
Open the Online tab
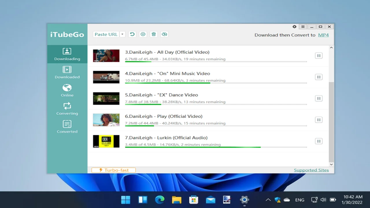67,90
